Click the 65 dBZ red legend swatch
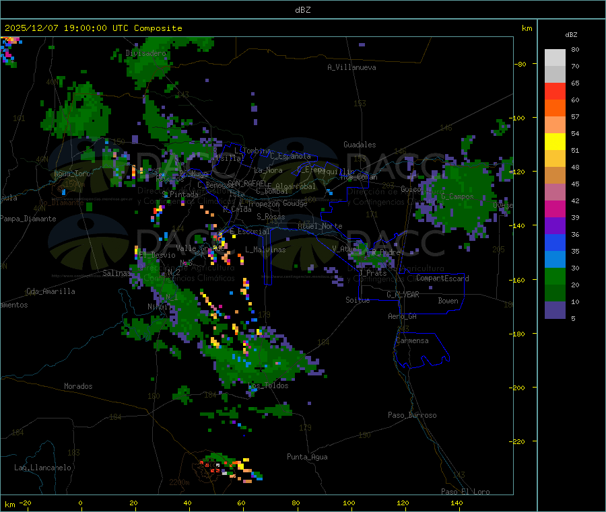 (x=555, y=91)
